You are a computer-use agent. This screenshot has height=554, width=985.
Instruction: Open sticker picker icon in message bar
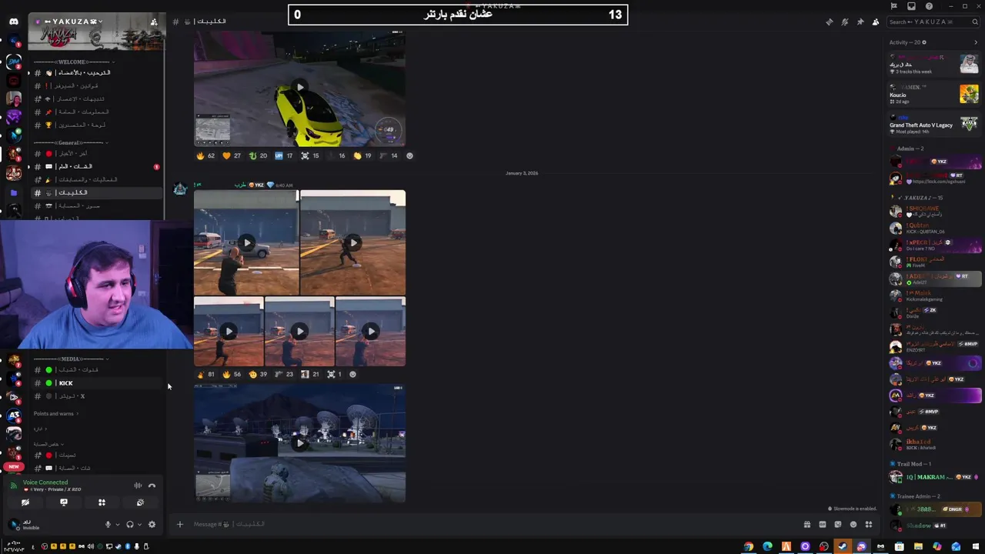coord(838,525)
